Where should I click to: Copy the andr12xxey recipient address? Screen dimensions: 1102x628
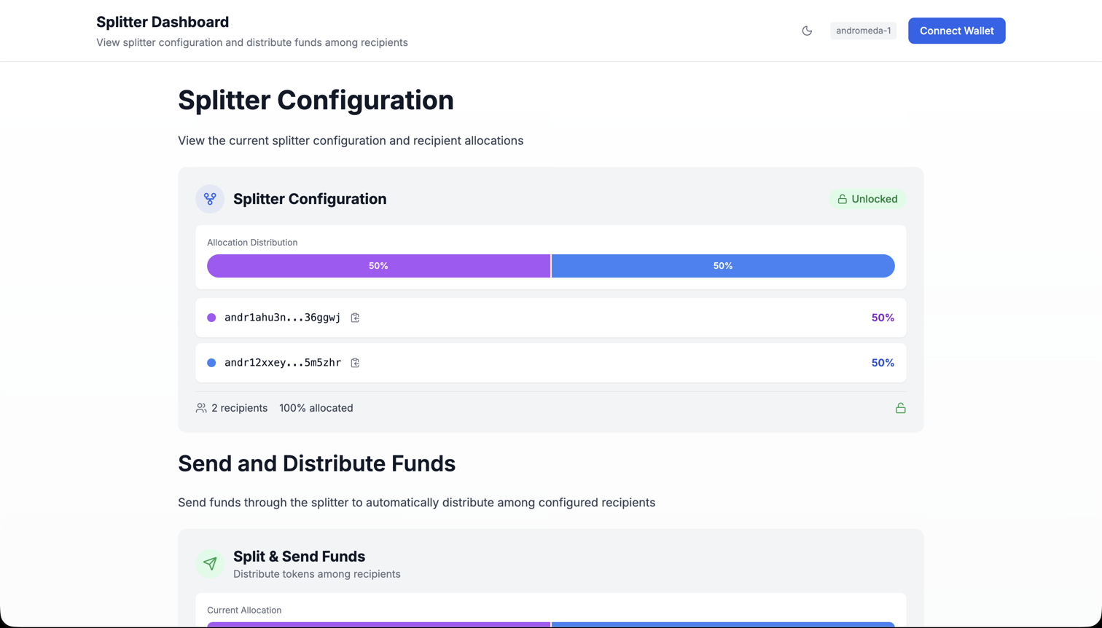click(x=355, y=362)
